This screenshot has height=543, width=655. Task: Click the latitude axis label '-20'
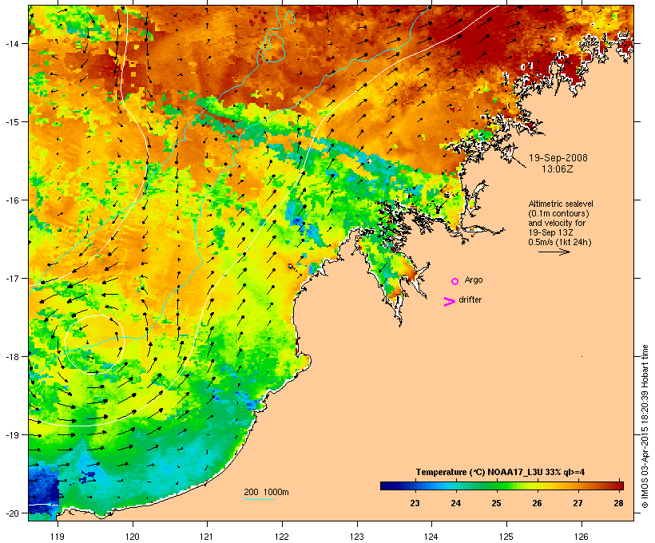(x=11, y=513)
